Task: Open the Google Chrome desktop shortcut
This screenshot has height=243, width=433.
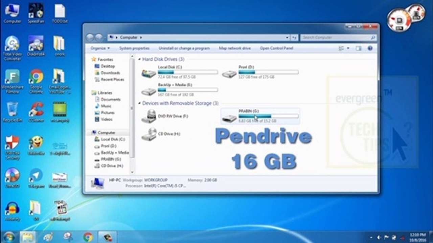Action: click(x=36, y=81)
